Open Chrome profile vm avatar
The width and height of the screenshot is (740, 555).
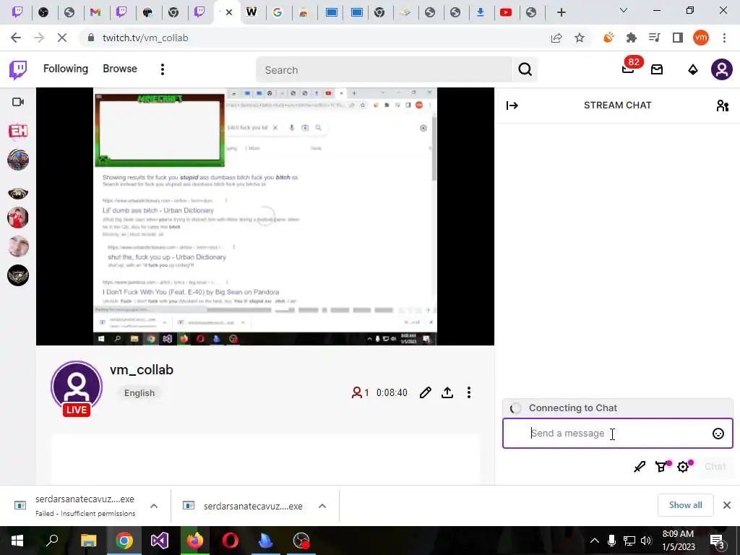(x=701, y=38)
